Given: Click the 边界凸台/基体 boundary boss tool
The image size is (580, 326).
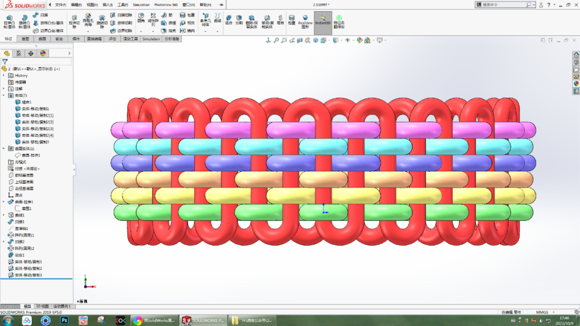Looking at the screenshot, I should coord(48,31).
